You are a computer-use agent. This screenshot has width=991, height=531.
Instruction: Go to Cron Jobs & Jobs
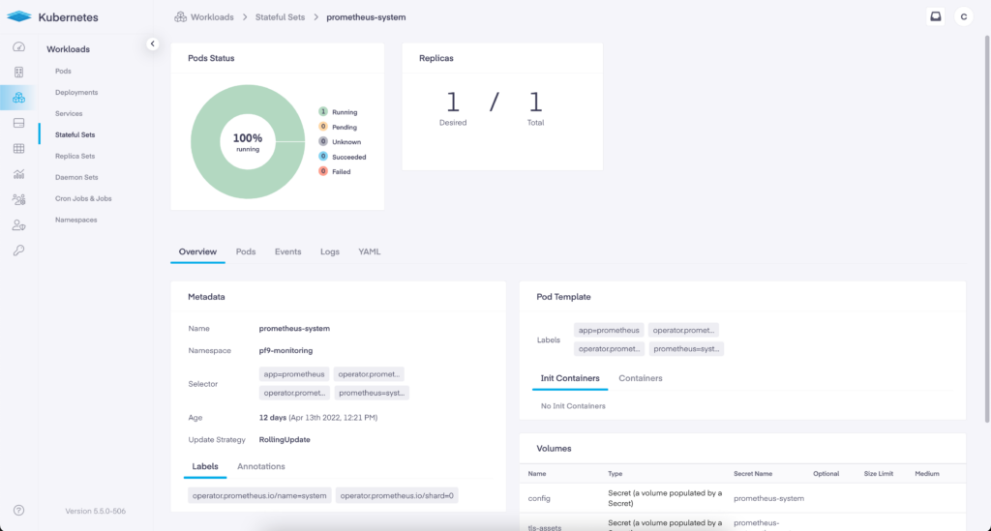83,198
